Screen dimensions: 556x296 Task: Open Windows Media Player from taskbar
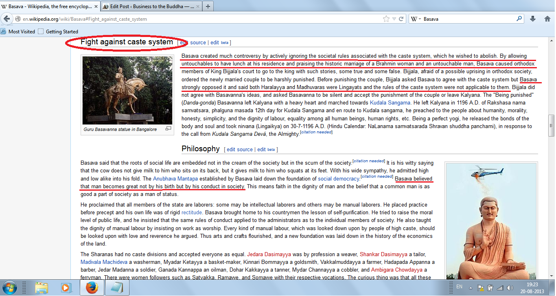point(66,288)
